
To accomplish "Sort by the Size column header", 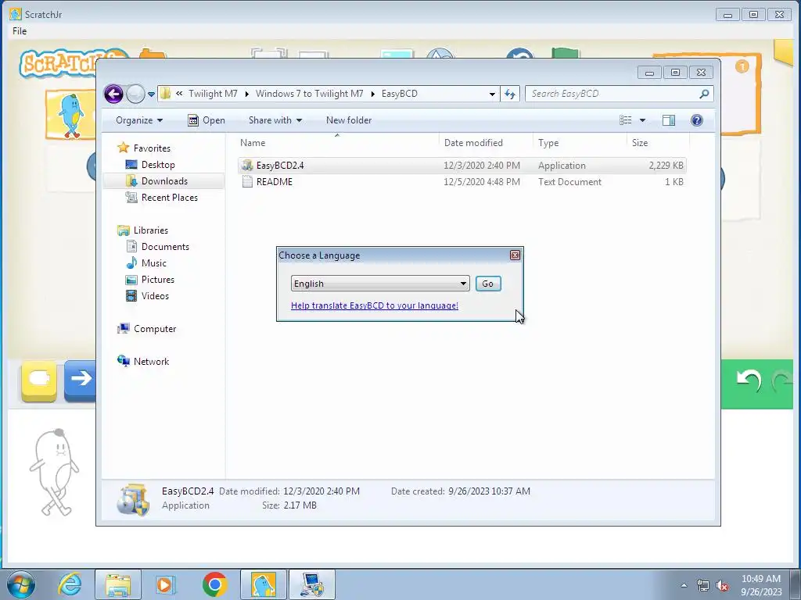I will (658, 143).
